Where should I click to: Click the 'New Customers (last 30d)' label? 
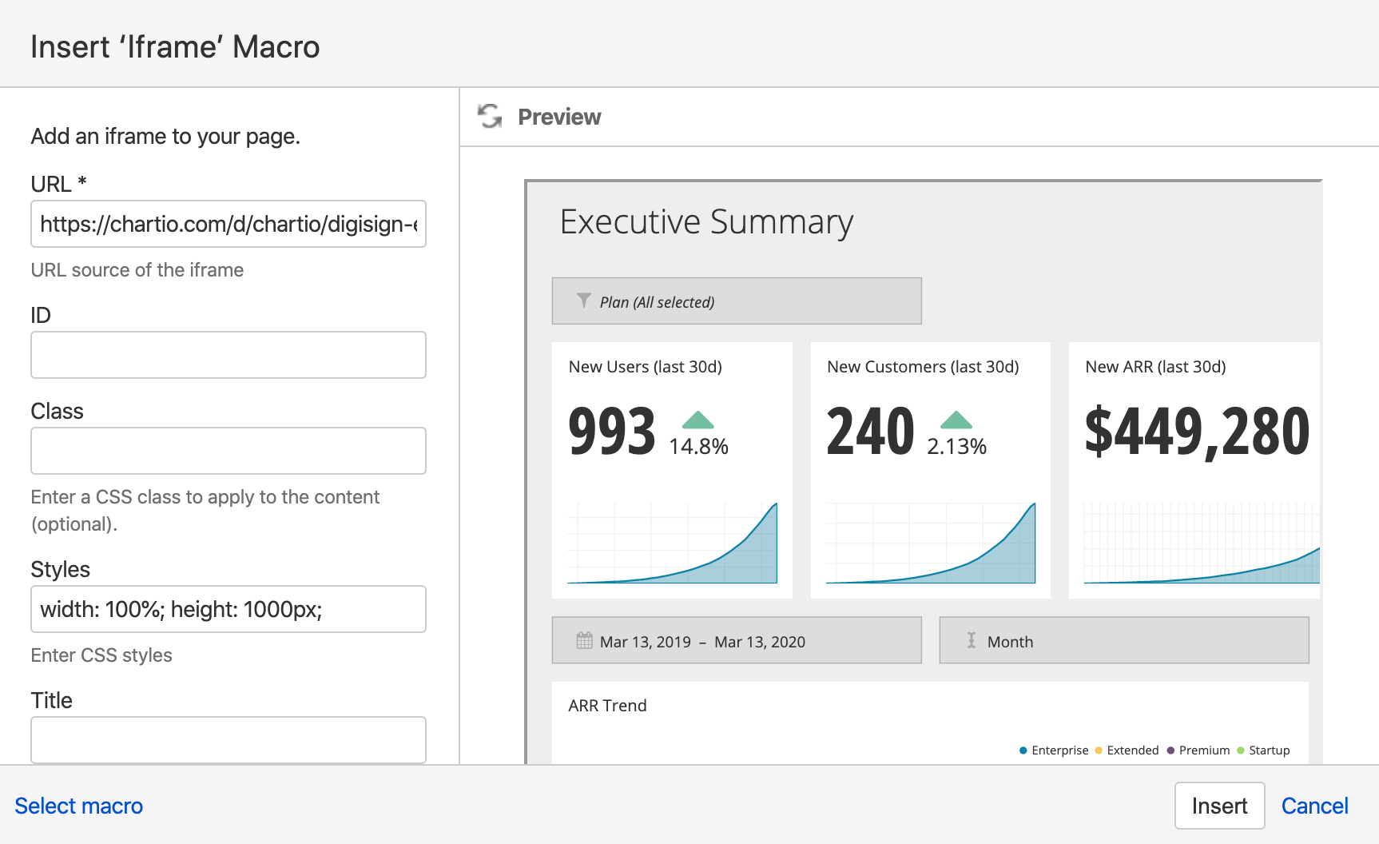923,367
